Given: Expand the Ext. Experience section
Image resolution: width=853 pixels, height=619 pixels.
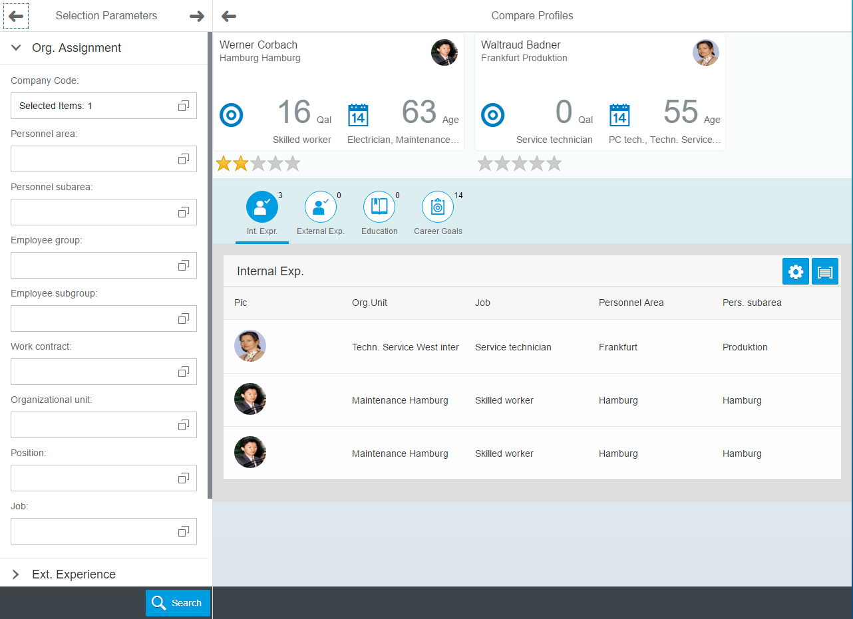Looking at the screenshot, I should click(15, 574).
